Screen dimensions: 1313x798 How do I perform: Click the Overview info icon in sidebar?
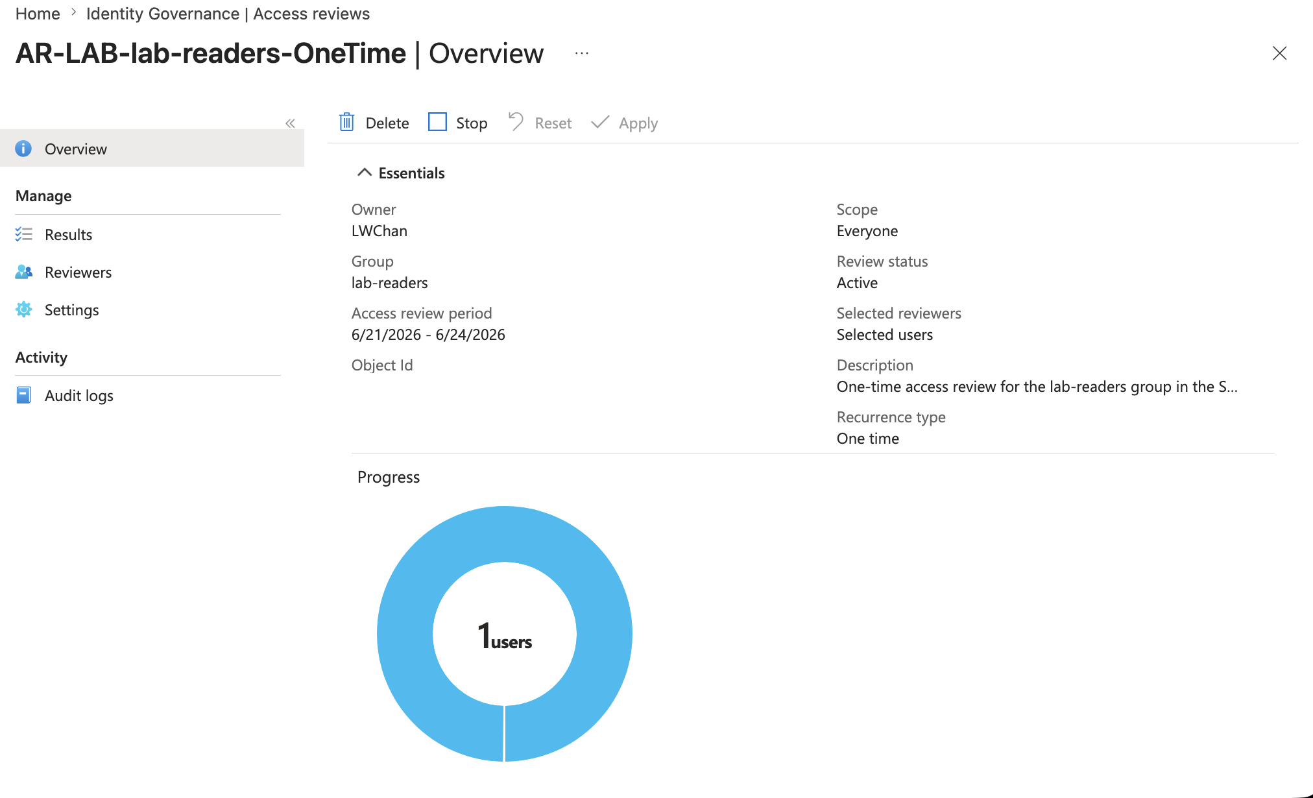pos(23,149)
